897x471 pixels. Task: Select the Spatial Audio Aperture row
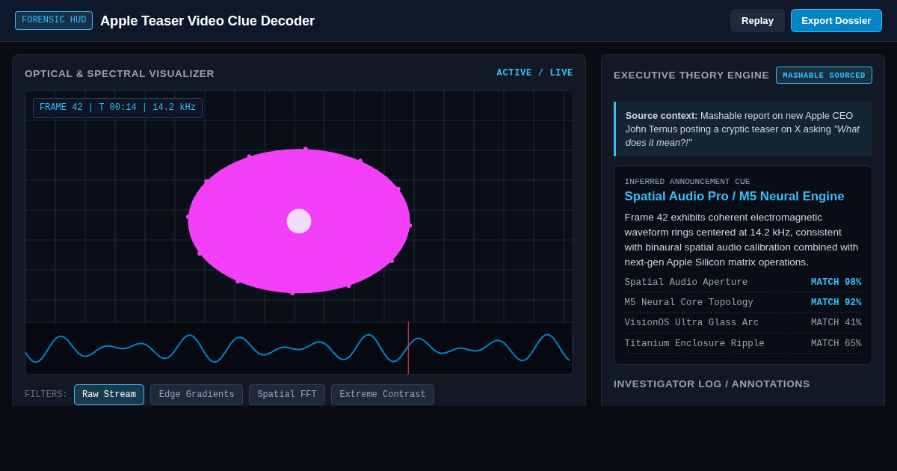743,283
